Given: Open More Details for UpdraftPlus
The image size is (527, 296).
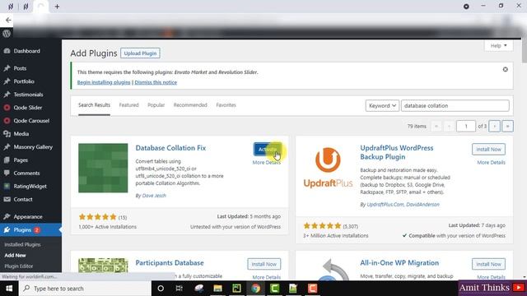Looking at the screenshot, I should point(491,163).
